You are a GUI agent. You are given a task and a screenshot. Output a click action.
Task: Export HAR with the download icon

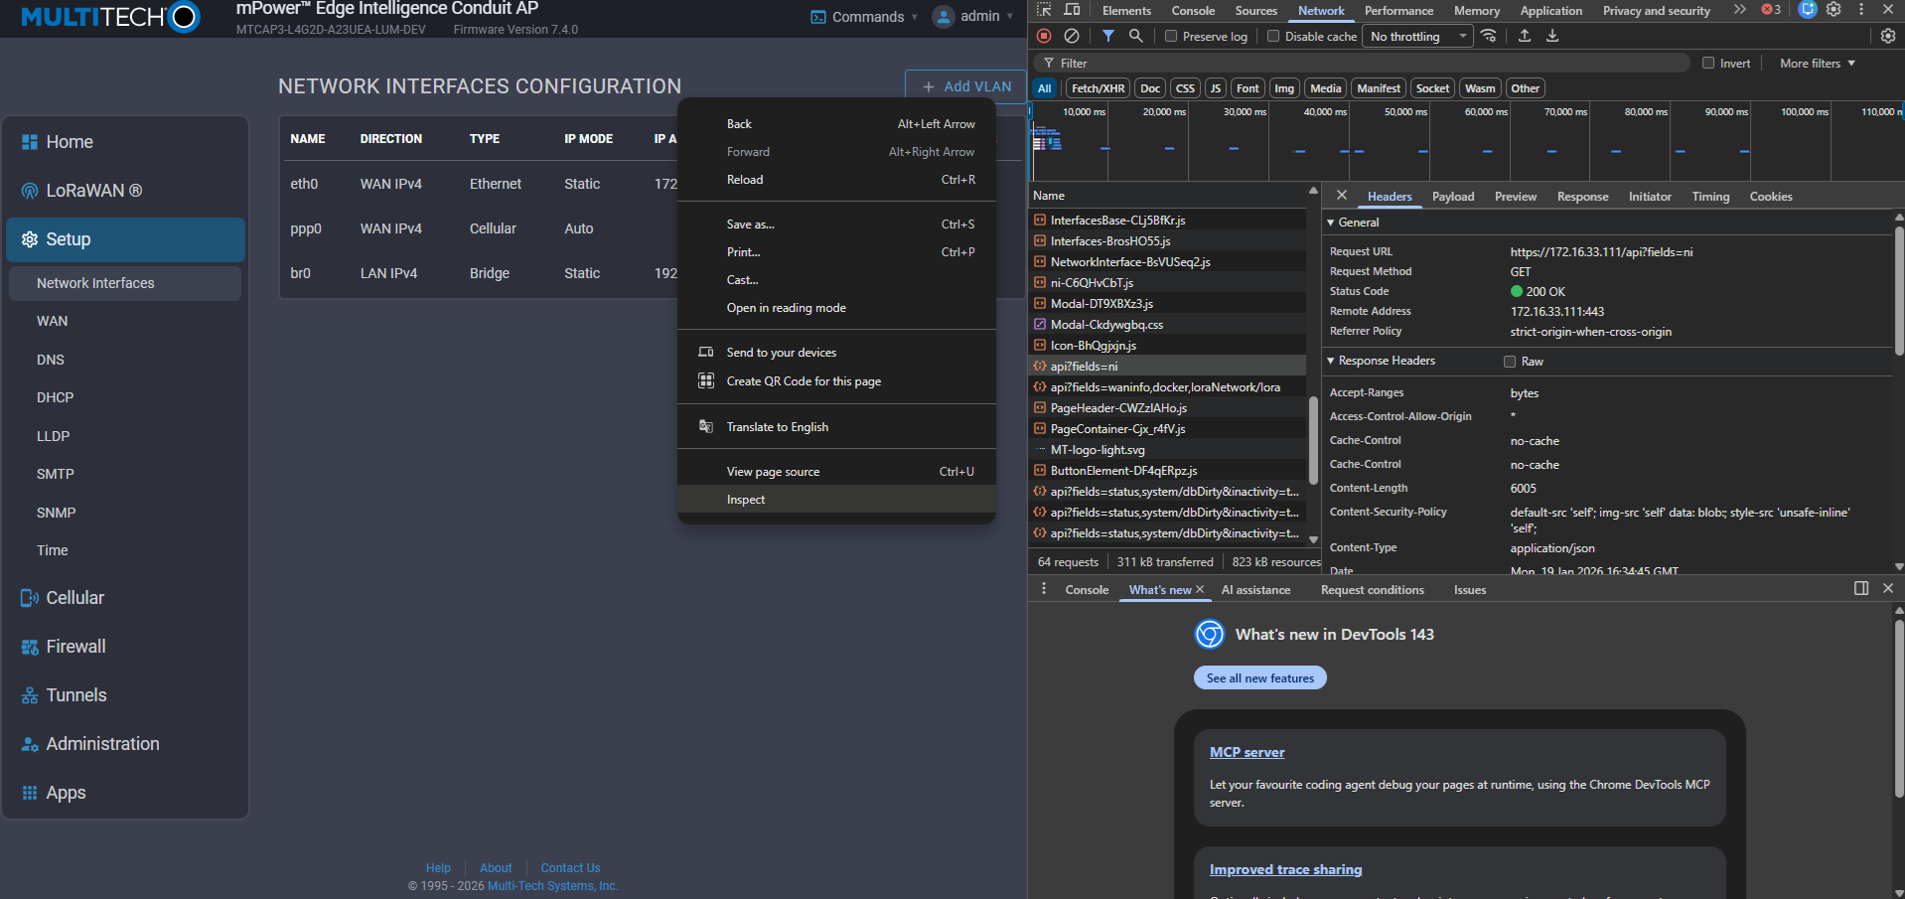pos(1551,36)
